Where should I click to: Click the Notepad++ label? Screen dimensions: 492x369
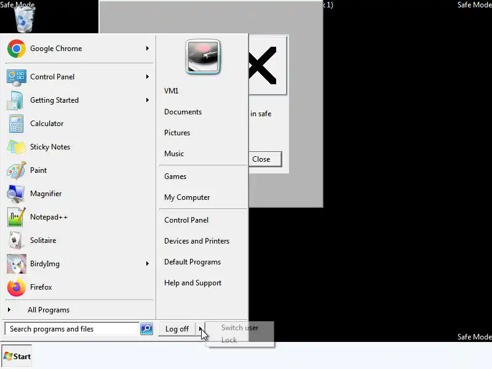[x=49, y=217]
